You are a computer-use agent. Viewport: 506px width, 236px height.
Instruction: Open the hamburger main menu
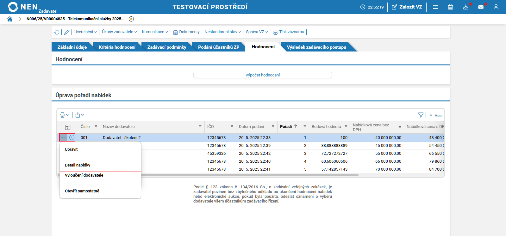tap(435, 7)
